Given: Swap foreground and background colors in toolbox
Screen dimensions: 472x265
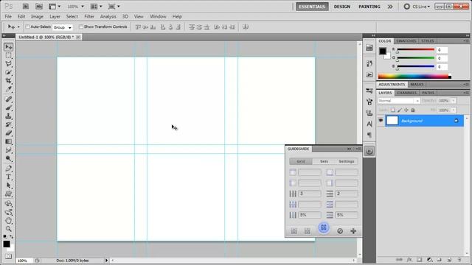Looking at the screenshot, I should point(12,237).
